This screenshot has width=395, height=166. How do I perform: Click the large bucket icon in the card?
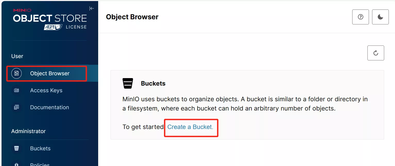[128, 84]
